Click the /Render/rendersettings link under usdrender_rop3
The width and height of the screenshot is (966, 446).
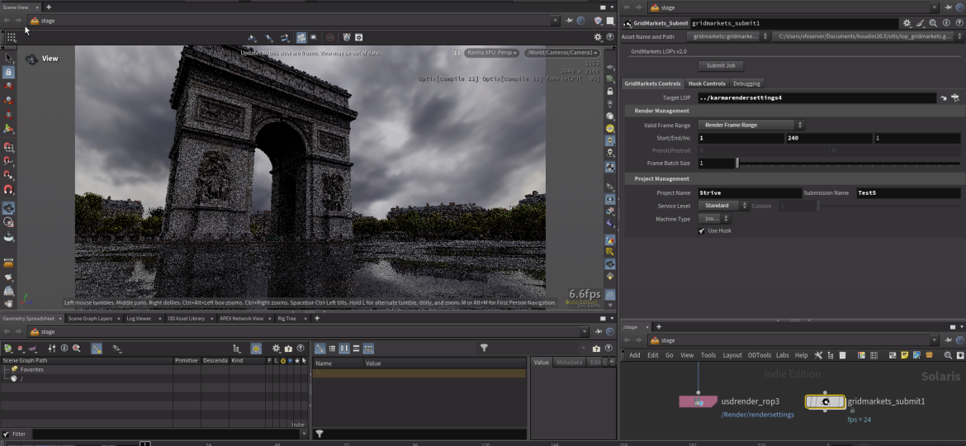point(757,415)
